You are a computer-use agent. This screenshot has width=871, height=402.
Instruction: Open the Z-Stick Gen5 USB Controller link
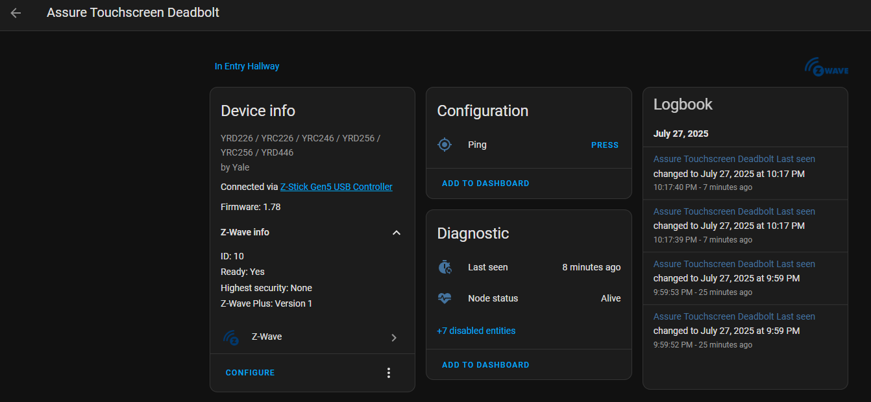(336, 187)
